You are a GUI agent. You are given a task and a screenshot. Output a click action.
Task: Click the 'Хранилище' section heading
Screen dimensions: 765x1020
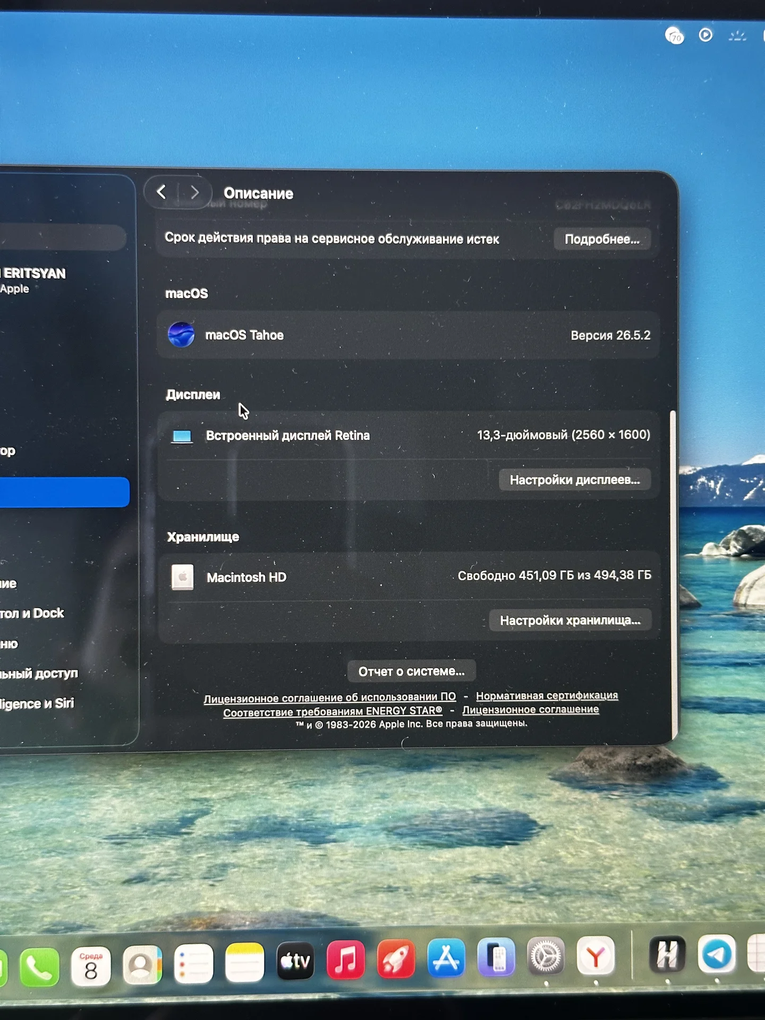pyautogui.click(x=203, y=537)
